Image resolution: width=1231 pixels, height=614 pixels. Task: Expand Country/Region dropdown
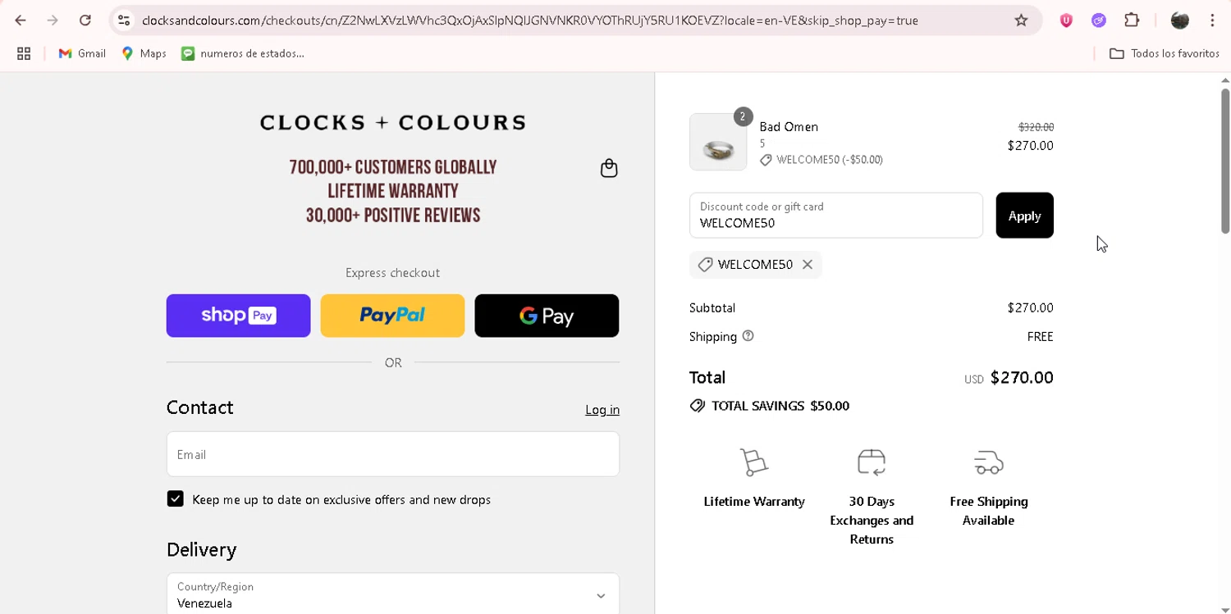point(393,594)
